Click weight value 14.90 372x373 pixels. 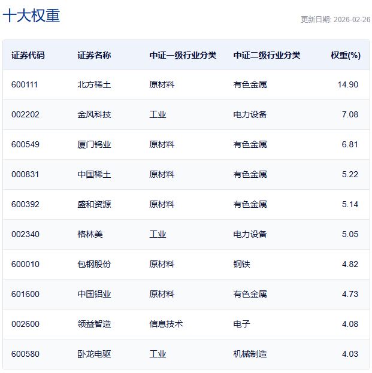[x=347, y=84]
